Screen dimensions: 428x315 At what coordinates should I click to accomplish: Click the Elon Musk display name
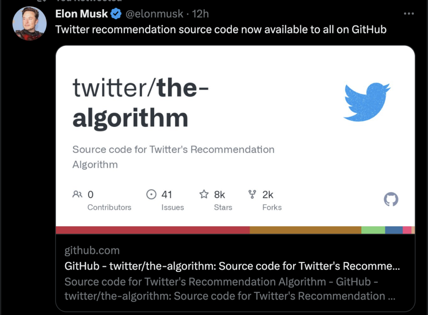pos(82,13)
